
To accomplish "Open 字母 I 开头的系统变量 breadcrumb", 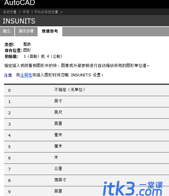I will [x=40, y=12].
